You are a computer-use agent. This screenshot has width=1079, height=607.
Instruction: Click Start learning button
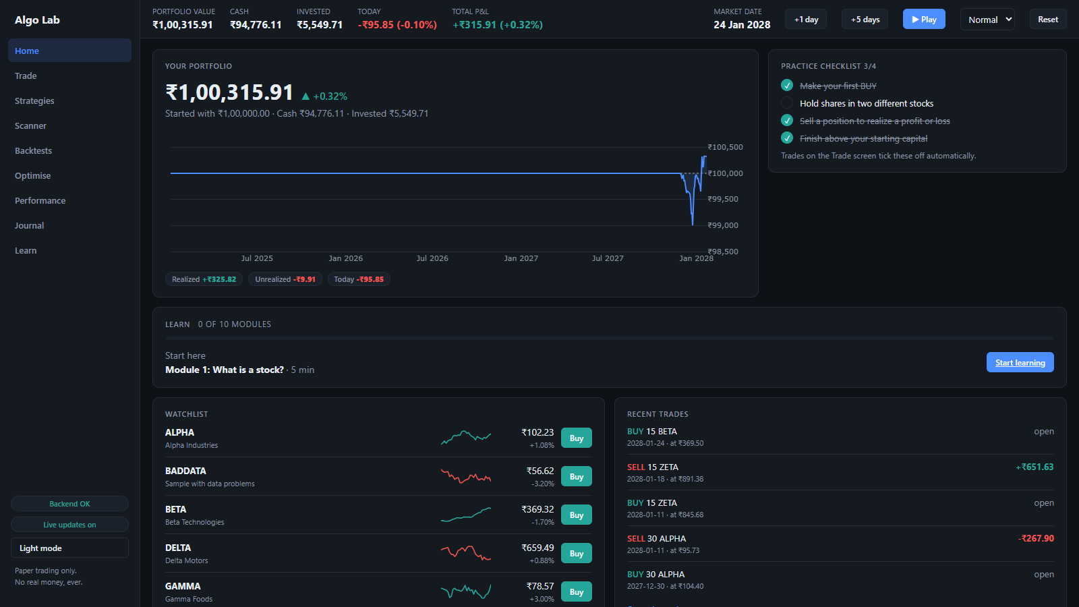(x=1020, y=362)
